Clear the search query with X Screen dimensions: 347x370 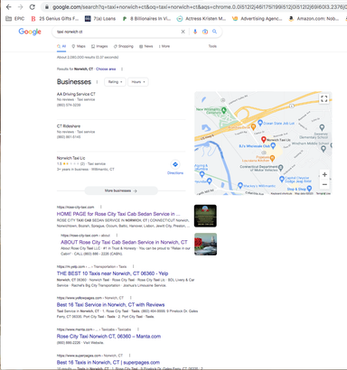pos(183,32)
